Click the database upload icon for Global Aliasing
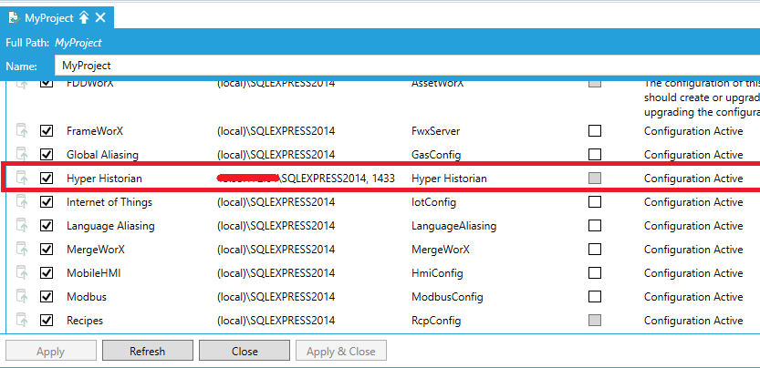This screenshot has width=760, height=368. click(22, 155)
